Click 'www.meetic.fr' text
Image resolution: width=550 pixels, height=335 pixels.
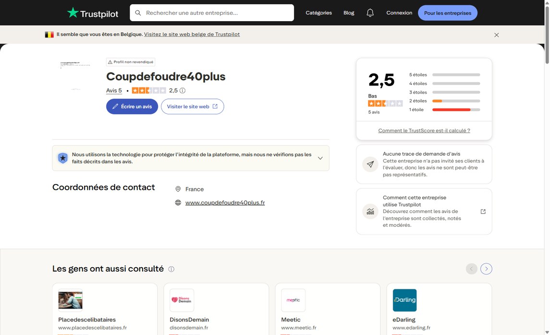click(299, 328)
